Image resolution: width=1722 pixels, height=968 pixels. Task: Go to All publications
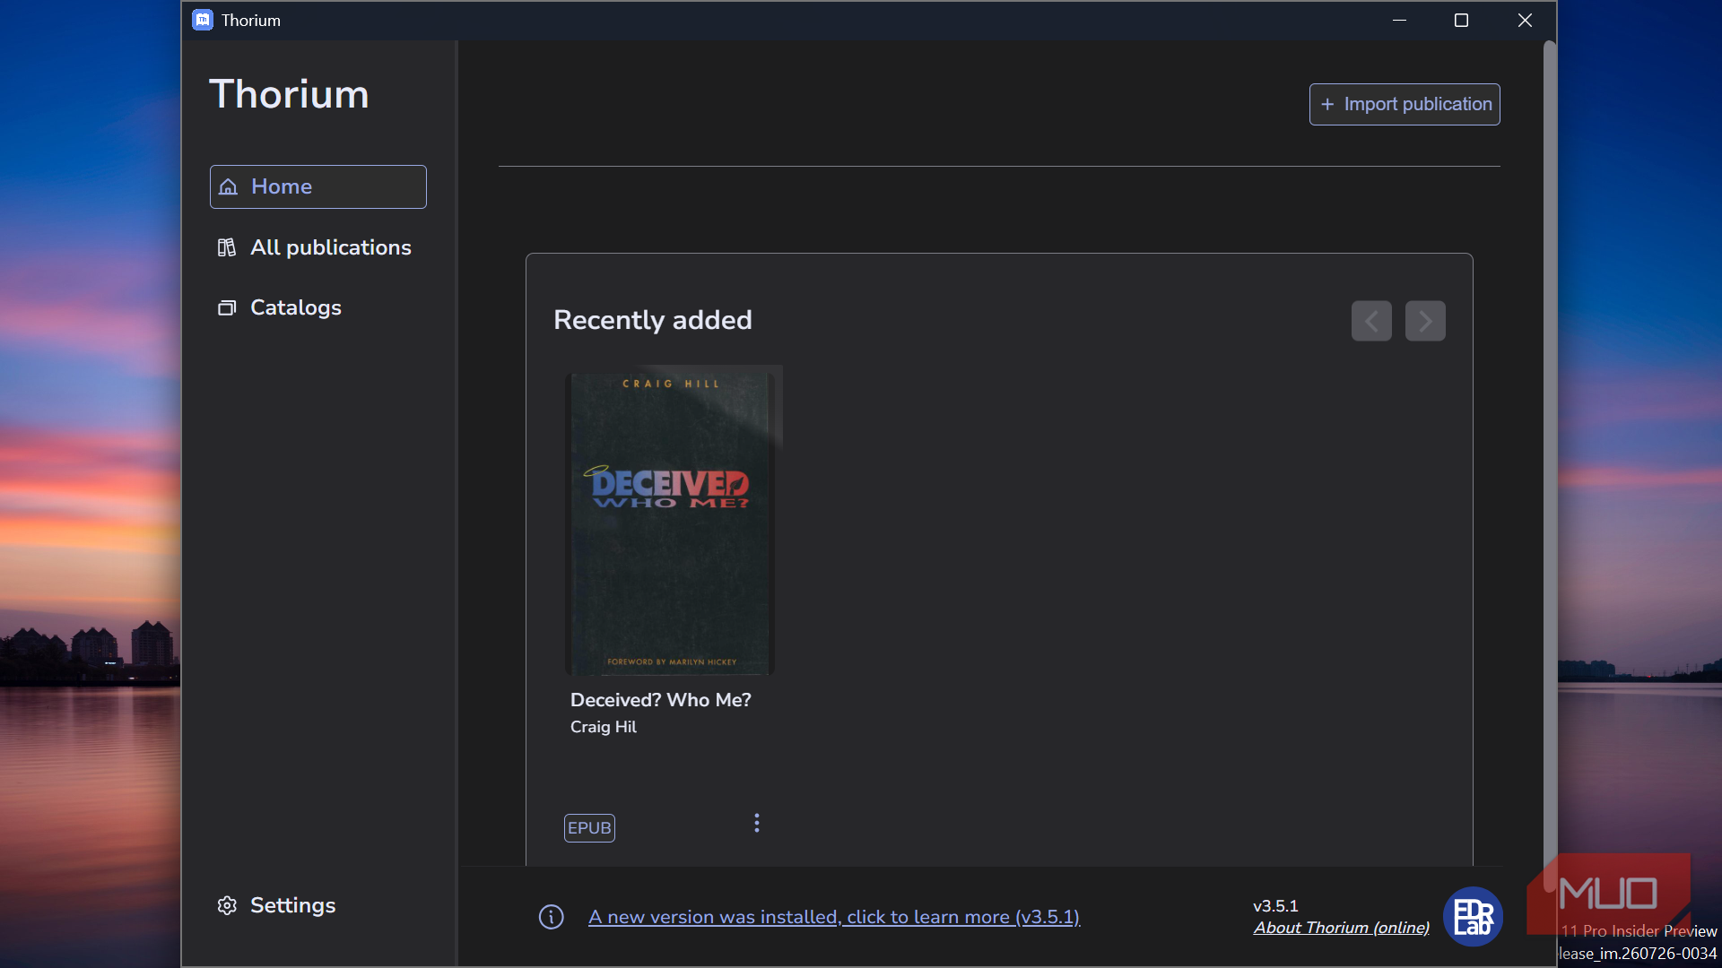[314, 247]
